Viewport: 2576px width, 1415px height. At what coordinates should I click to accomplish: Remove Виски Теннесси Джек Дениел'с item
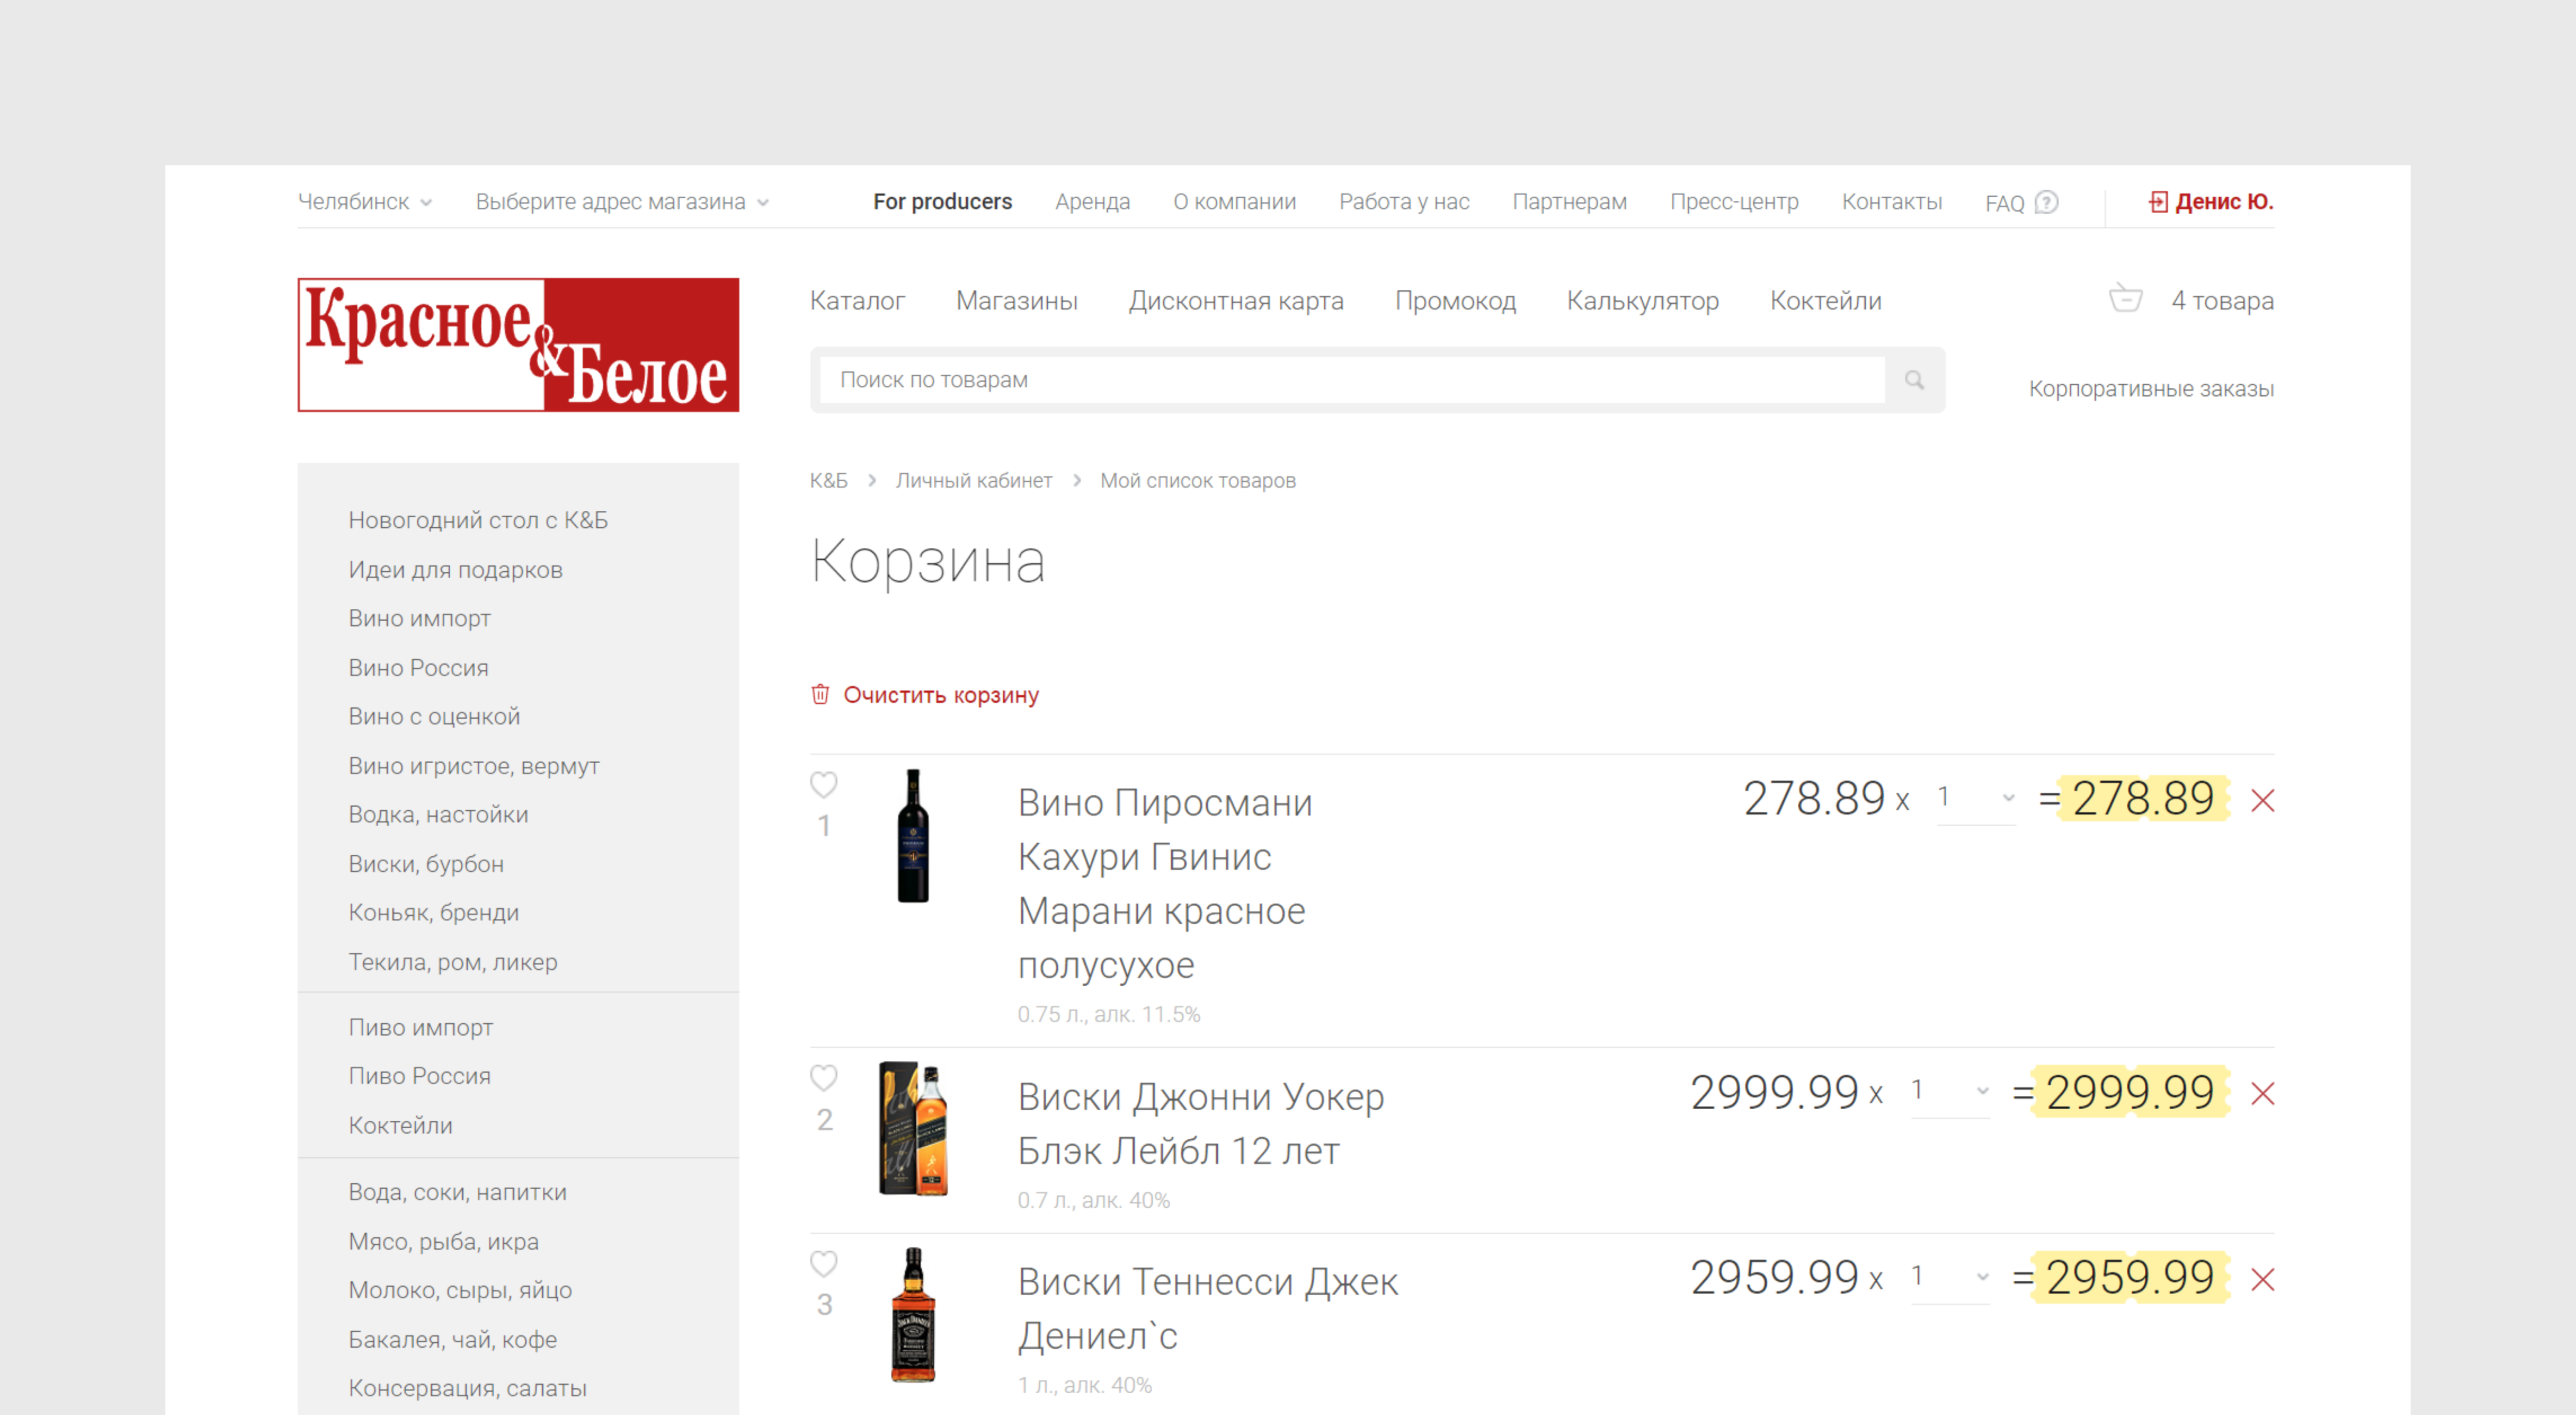coord(2262,1279)
